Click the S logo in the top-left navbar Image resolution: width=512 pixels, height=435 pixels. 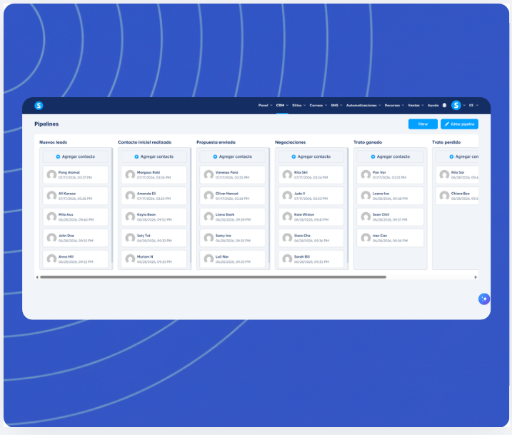click(x=39, y=106)
